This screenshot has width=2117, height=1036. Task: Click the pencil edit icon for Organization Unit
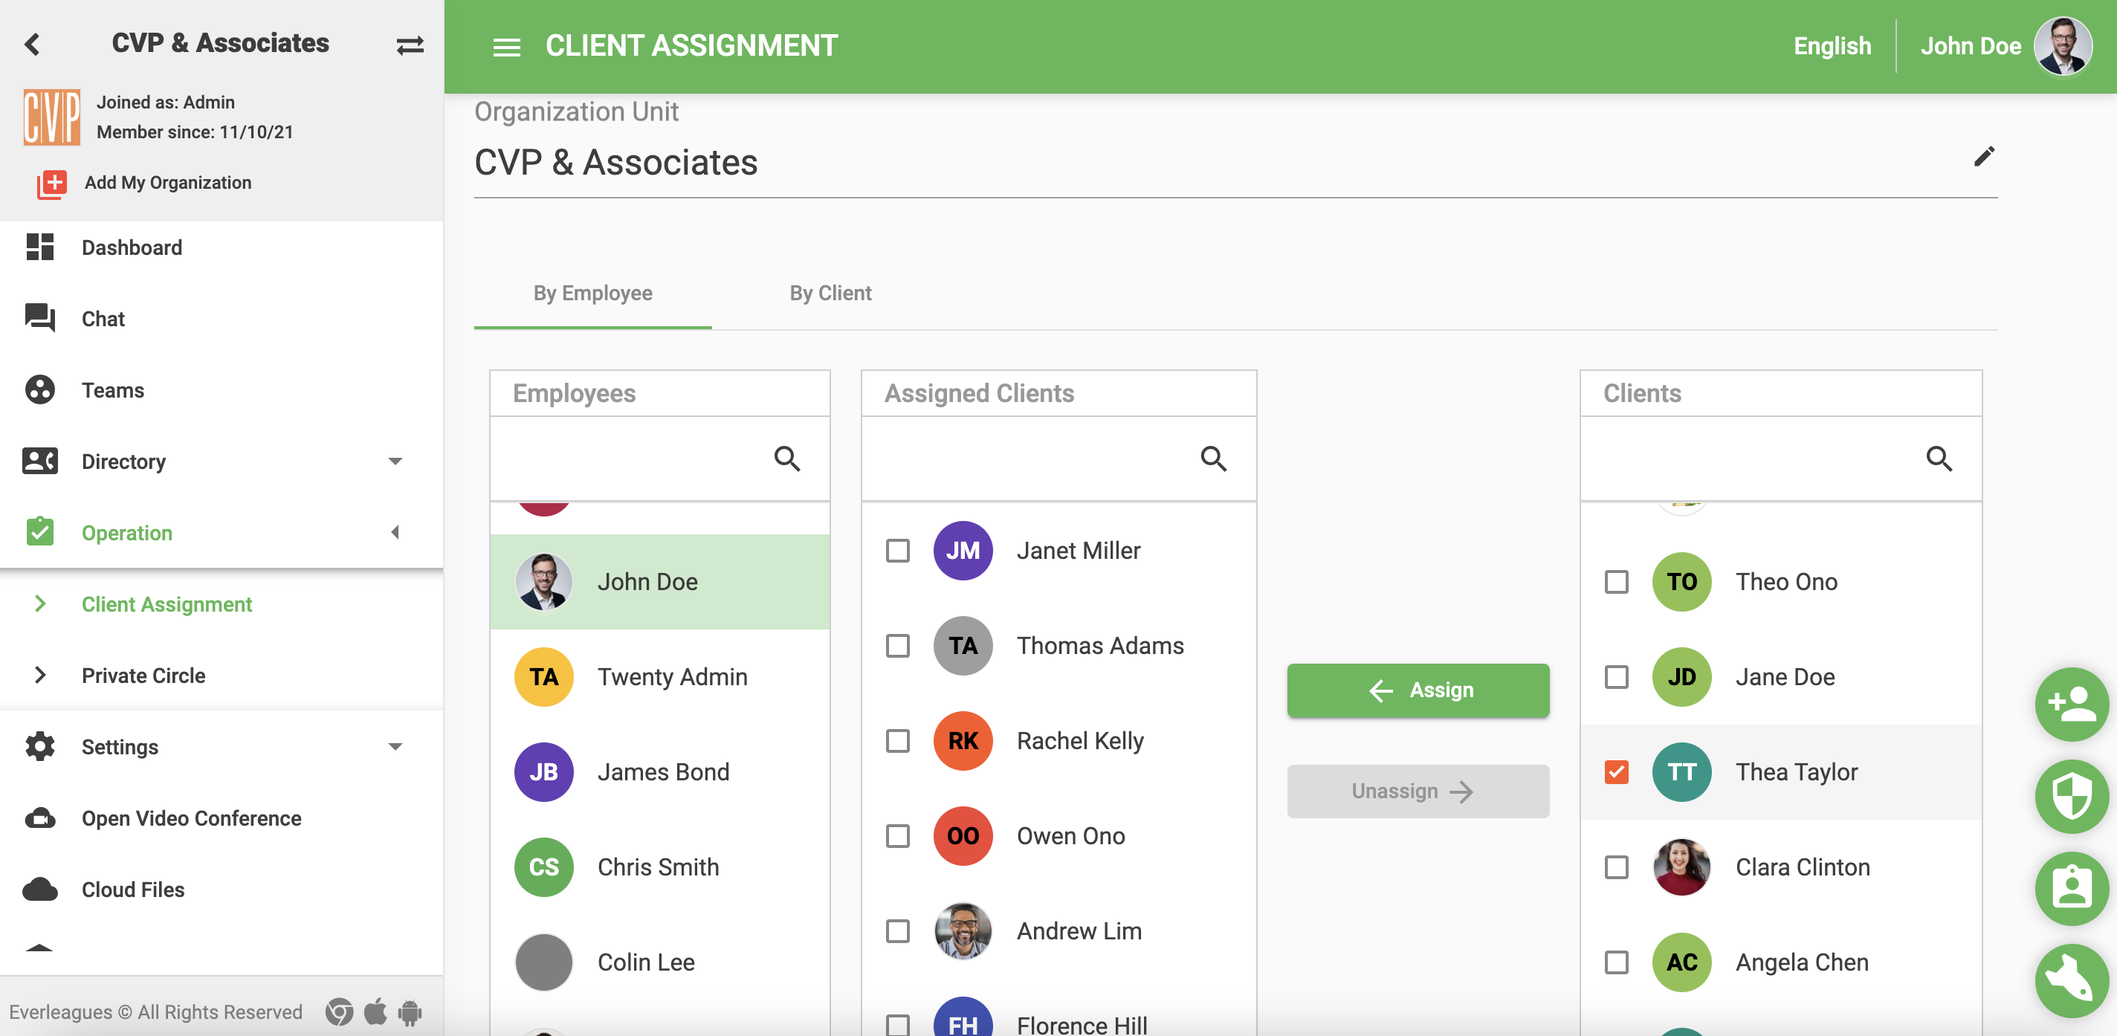click(x=1984, y=156)
